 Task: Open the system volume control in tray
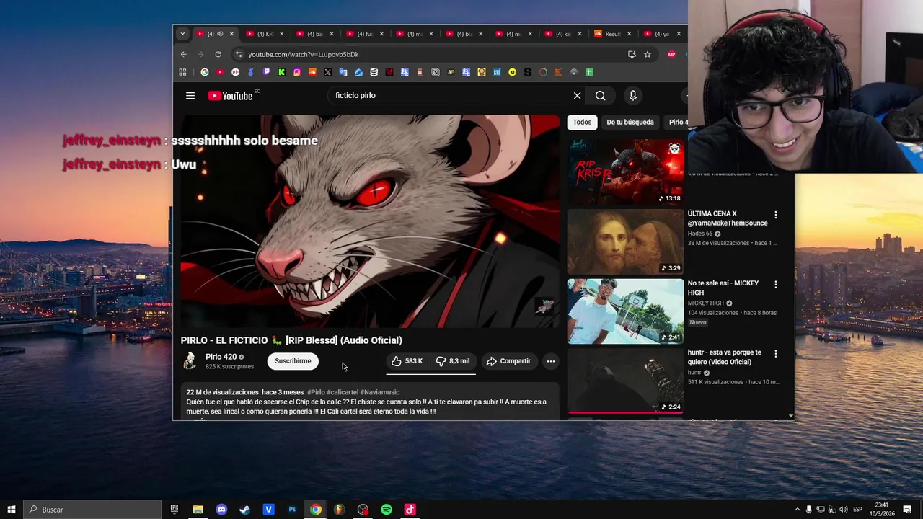[843, 510]
